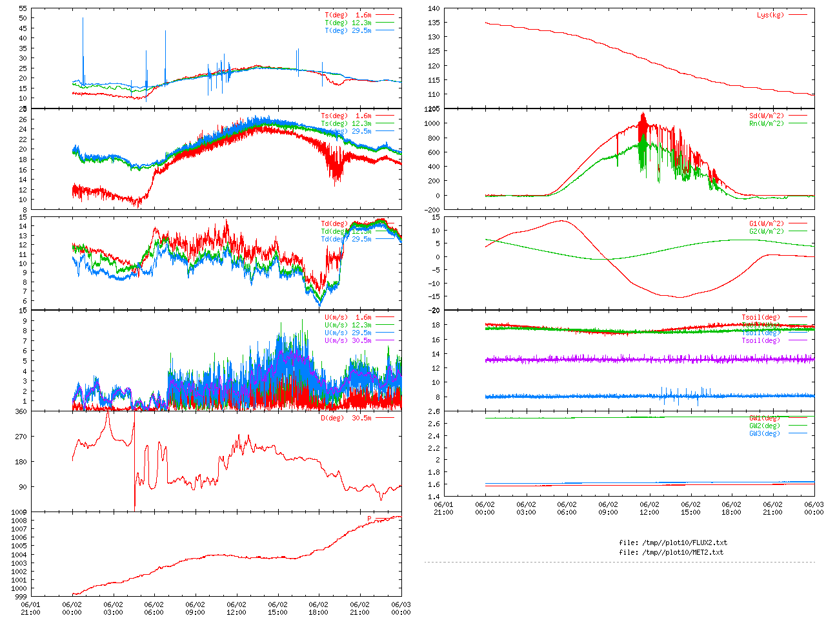This screenshot has height=620, width=826.
Task: Click the '270' tick on the wind direction axis
Action: 21,437
